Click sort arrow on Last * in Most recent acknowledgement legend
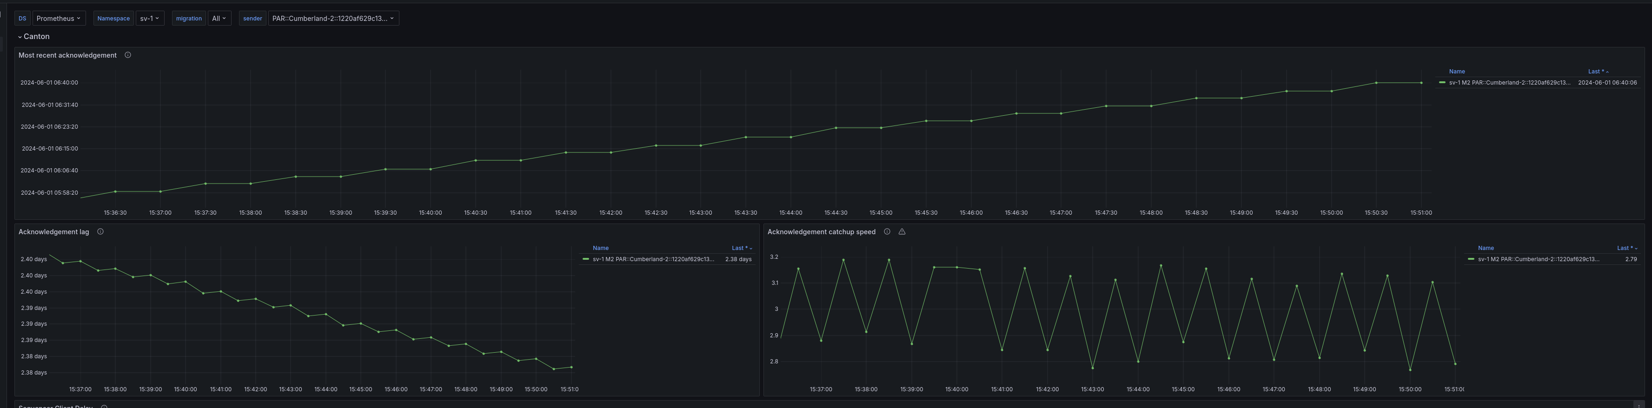 [x=1607, y=72]
